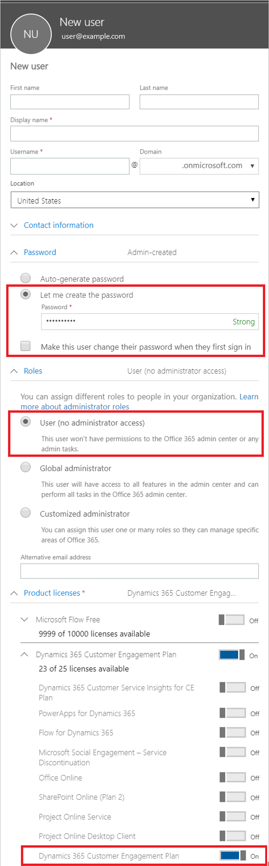
Task: Select Customized administrator radio option
Action: (26, 513)
